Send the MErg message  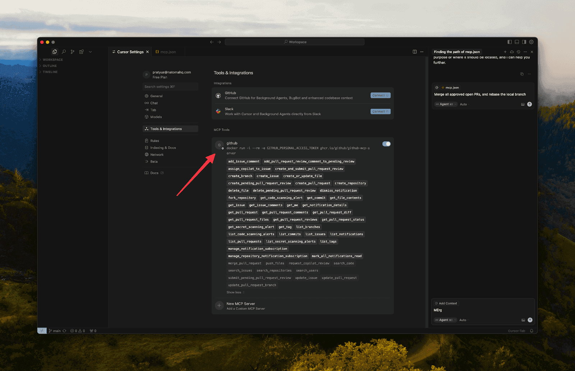pyautogui.click(x=530, y=320)
